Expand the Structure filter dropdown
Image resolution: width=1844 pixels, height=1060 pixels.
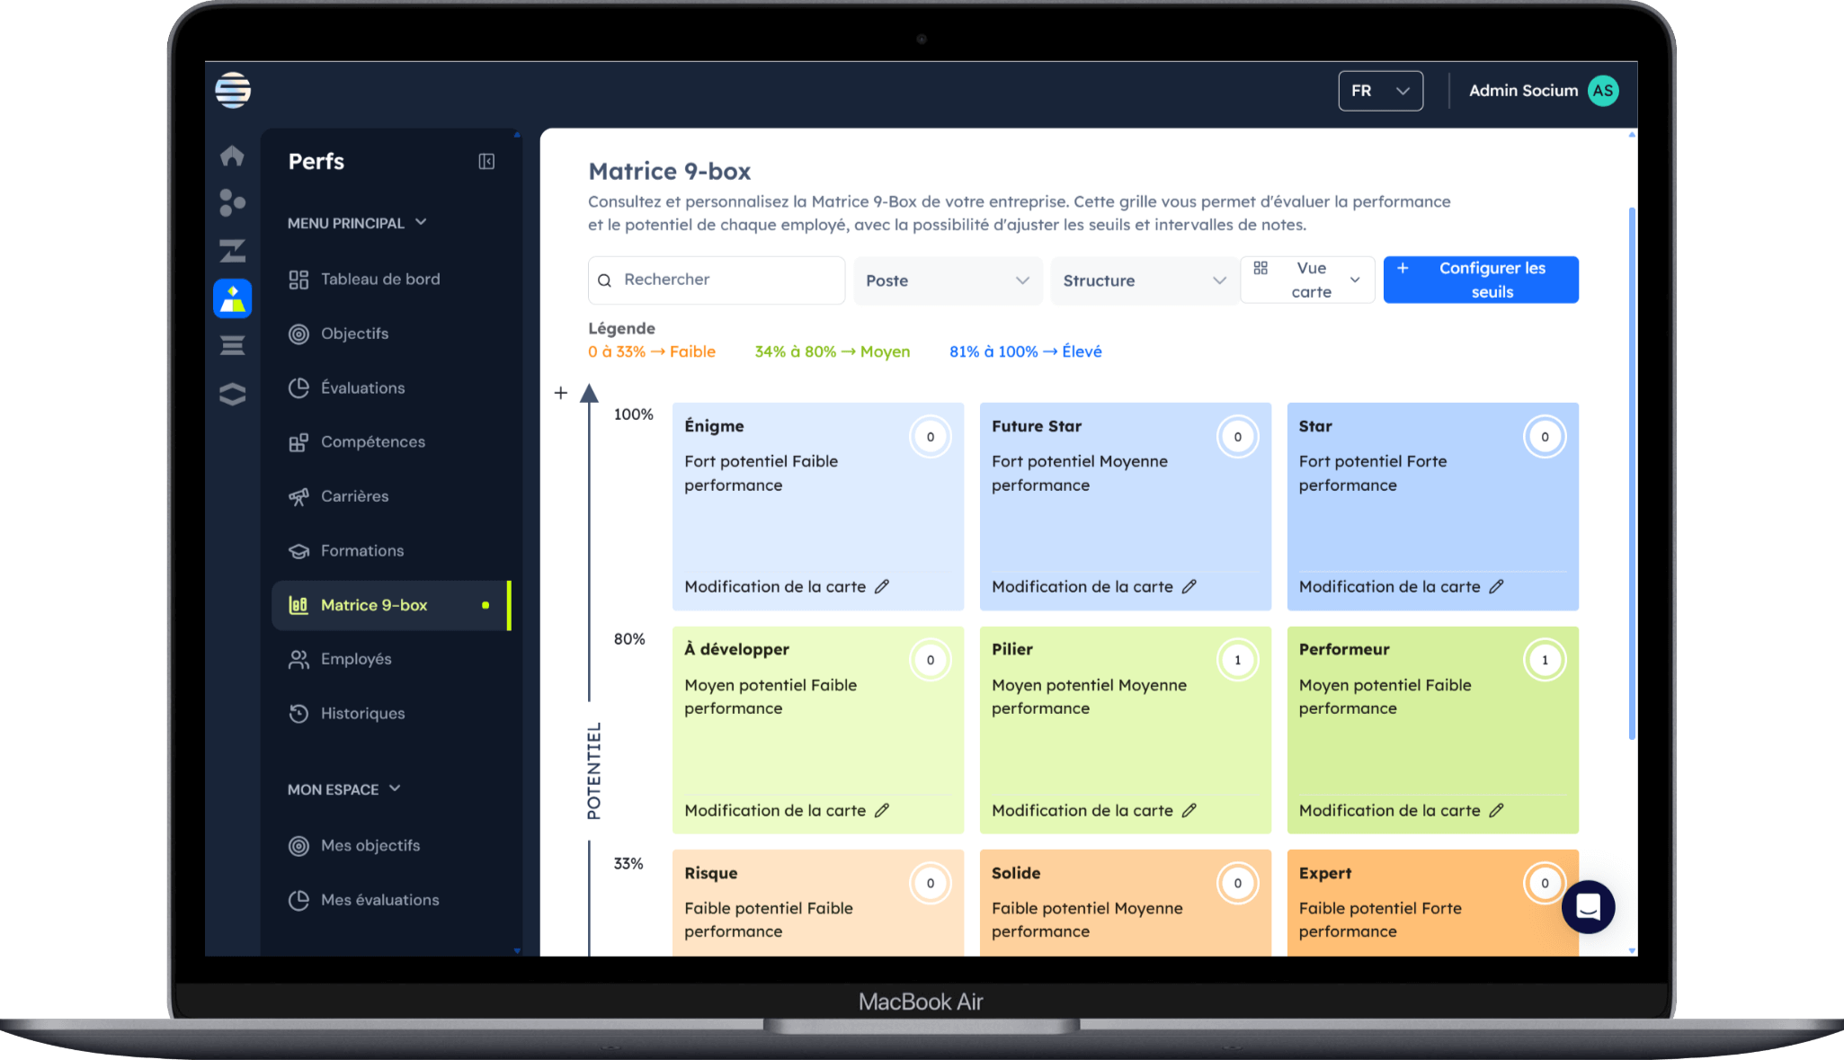pos(1144,281)
